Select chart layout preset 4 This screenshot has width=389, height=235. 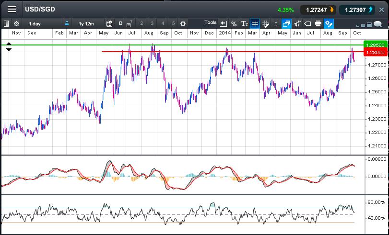163,23
